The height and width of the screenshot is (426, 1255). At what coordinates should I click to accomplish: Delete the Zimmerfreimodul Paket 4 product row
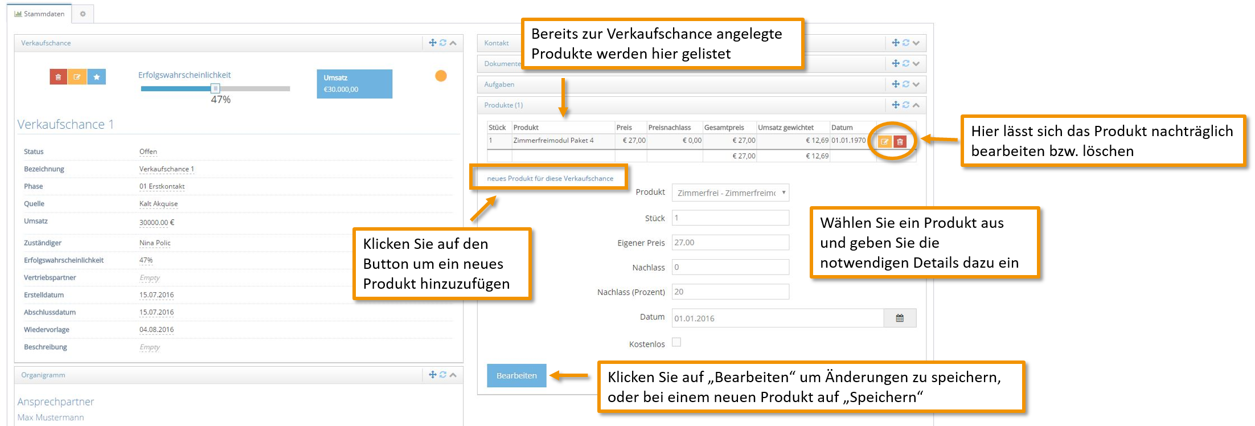point(900,142)
